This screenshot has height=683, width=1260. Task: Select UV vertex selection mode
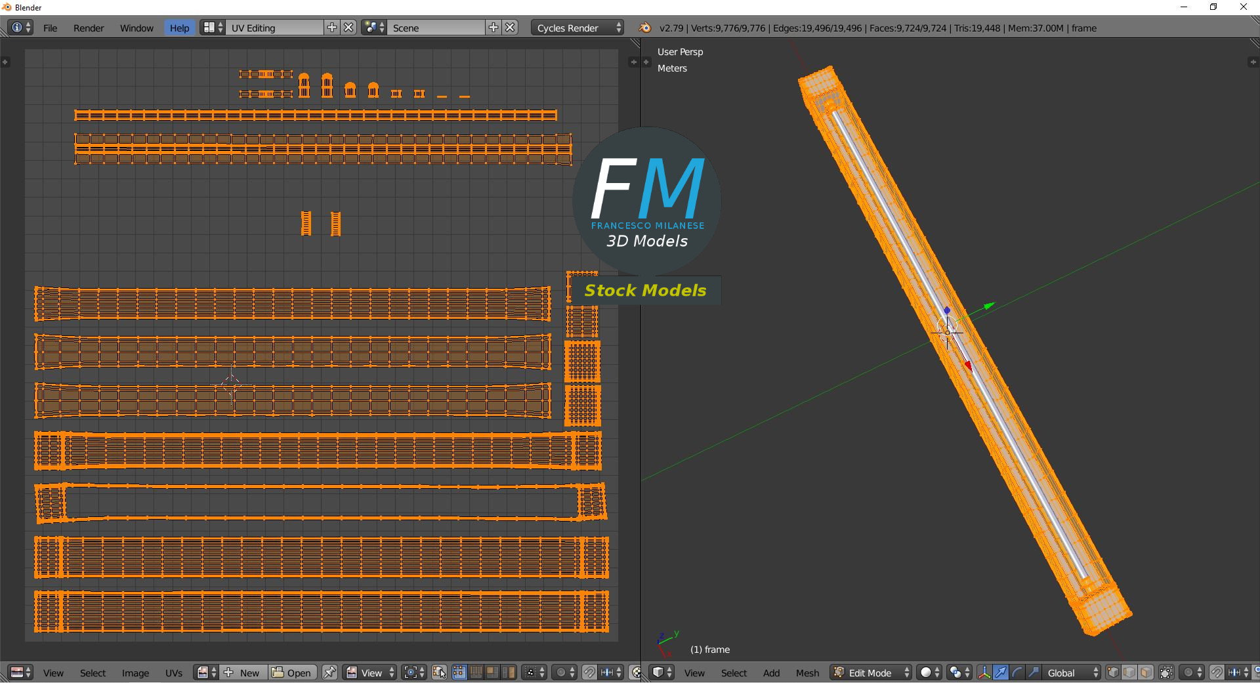[x=459, y=673]
